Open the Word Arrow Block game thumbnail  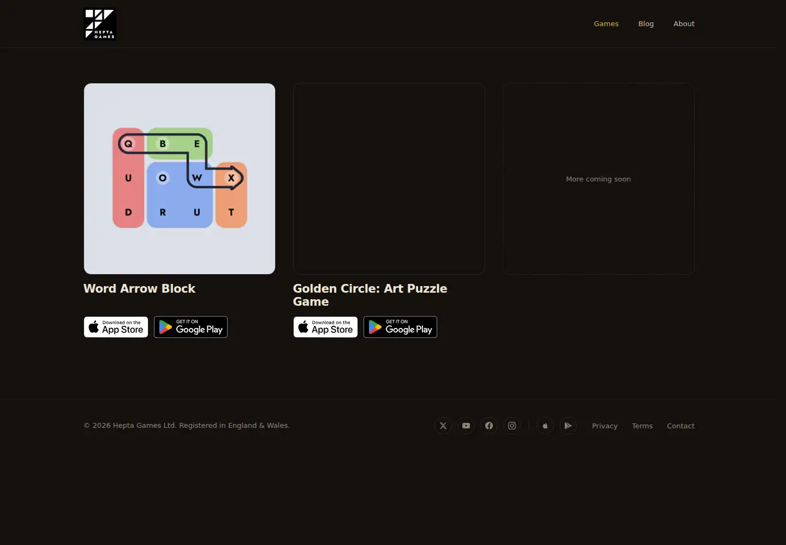(180, 179)
